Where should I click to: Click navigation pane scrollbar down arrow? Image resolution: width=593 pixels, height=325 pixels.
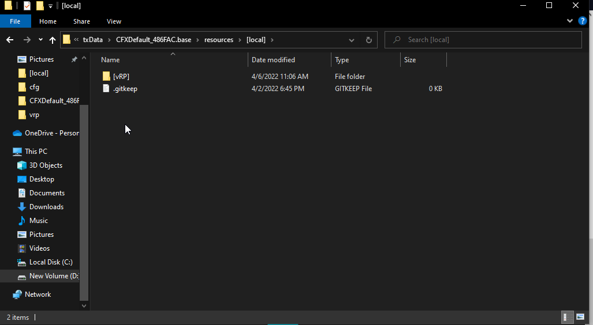(84, 306)
